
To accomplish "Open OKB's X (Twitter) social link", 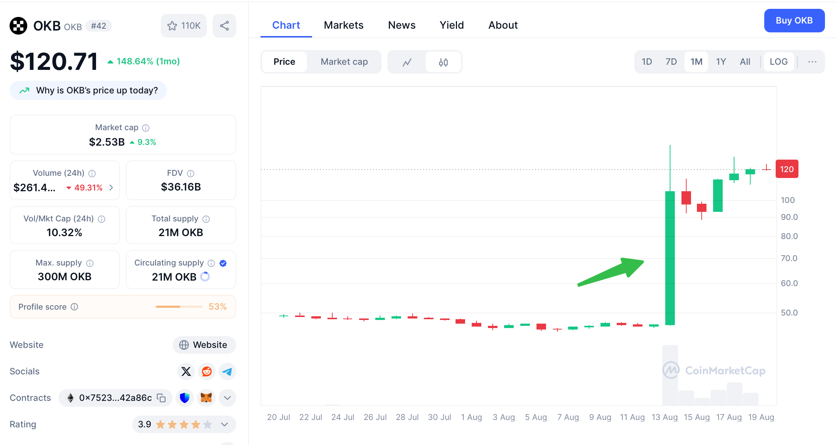I will (x=186, y=371).
